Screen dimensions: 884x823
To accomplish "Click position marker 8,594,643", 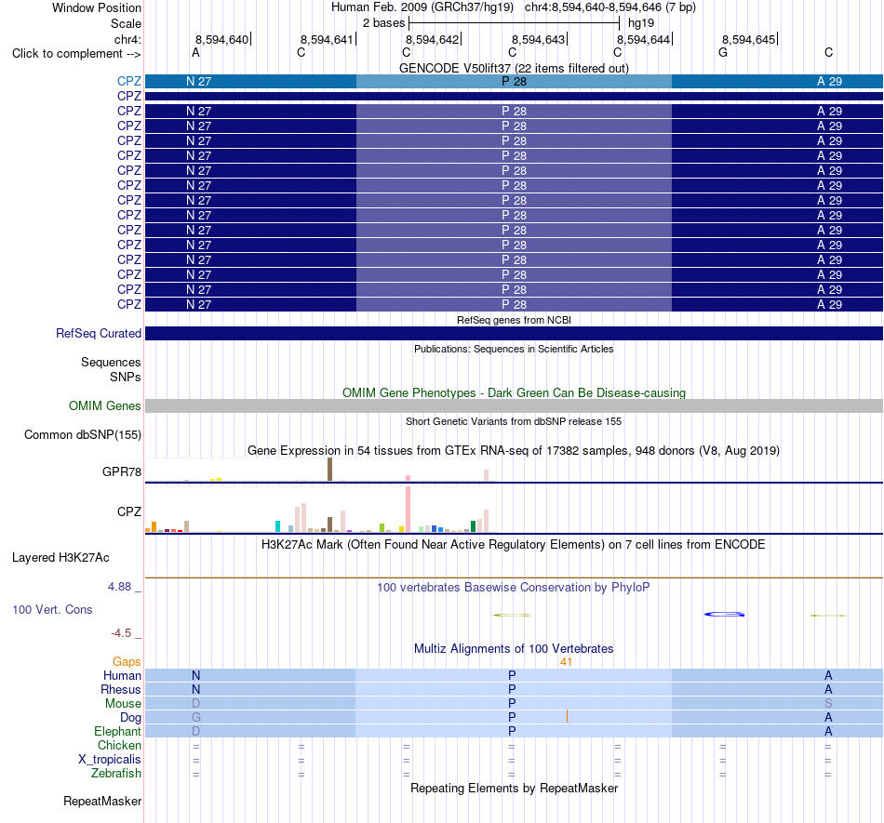I will pos(538,39).
